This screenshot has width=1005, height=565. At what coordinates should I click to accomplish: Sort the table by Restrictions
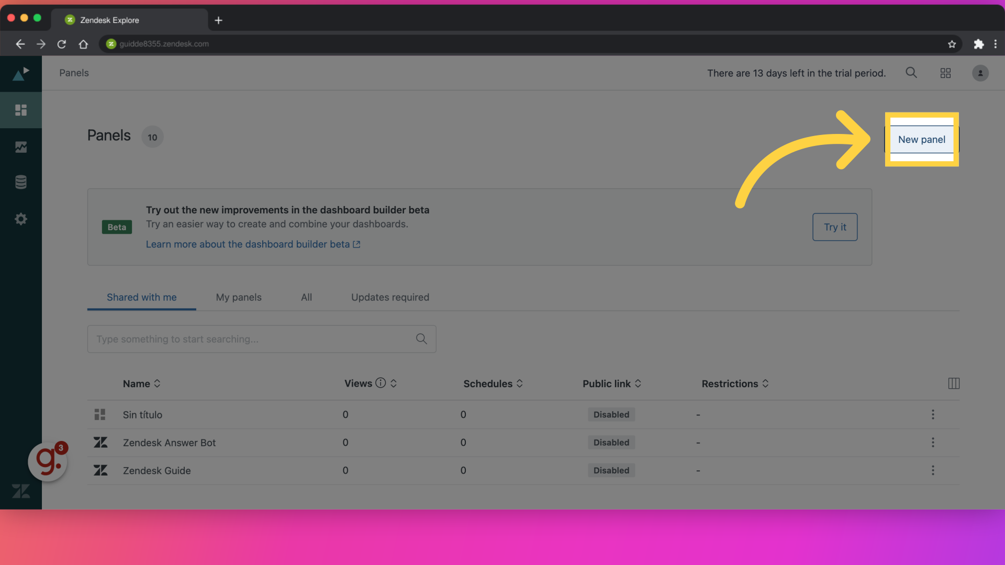click(x=735, y=383)
